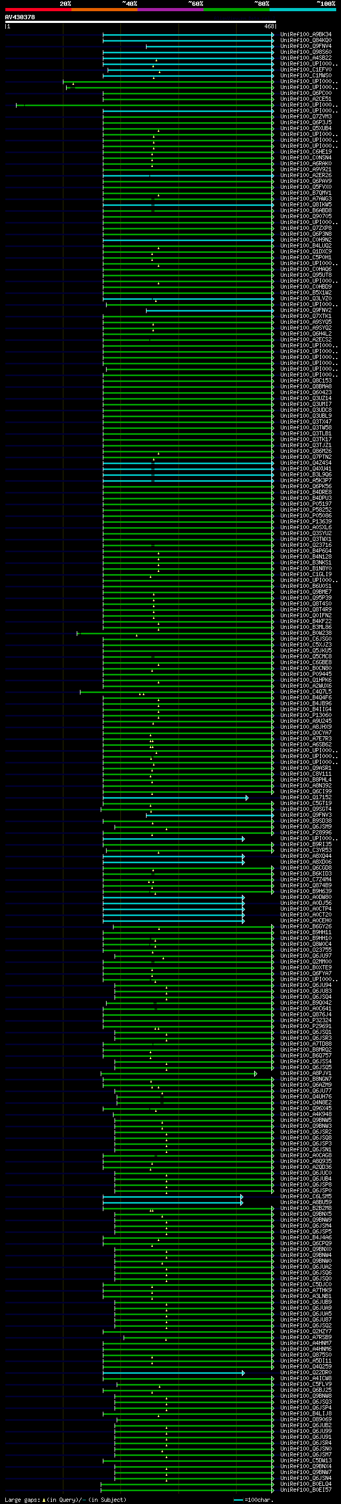
Task: Click the white query sequence bar
Action: pos(141,22)
